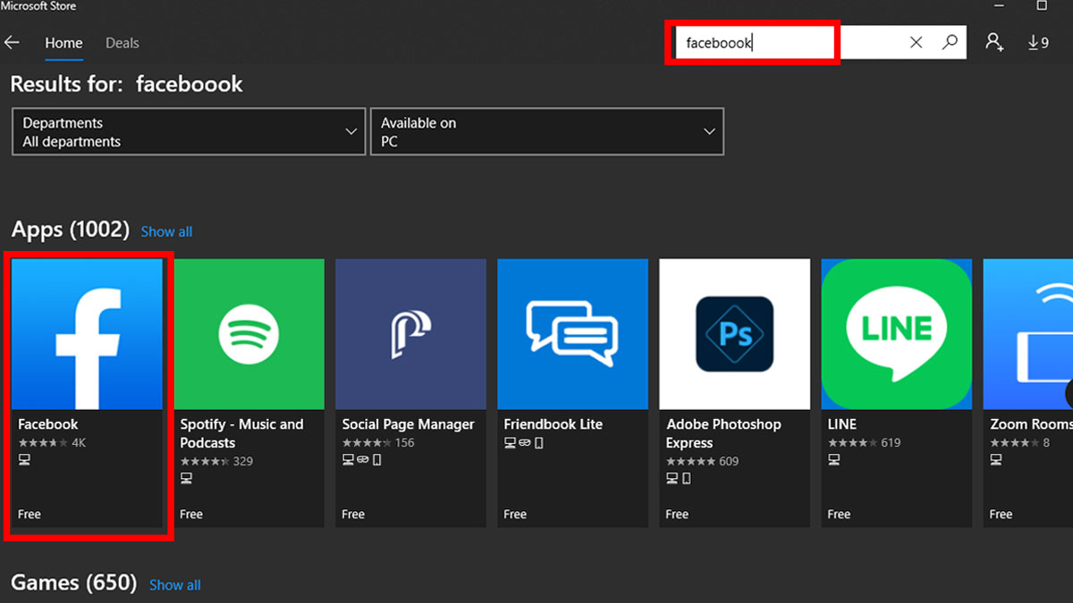Screen dimensions: 1073x603
Task: Open downloads and updates icon
Action: pos(1037,42)
